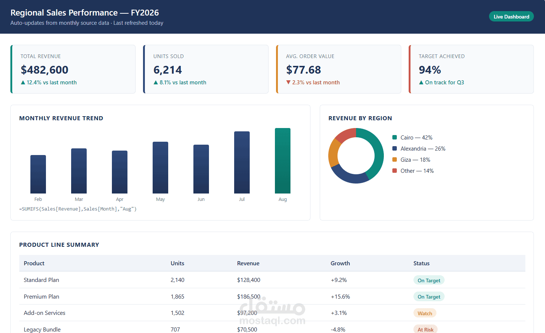Click the Product column header

[x=34, y=263]
